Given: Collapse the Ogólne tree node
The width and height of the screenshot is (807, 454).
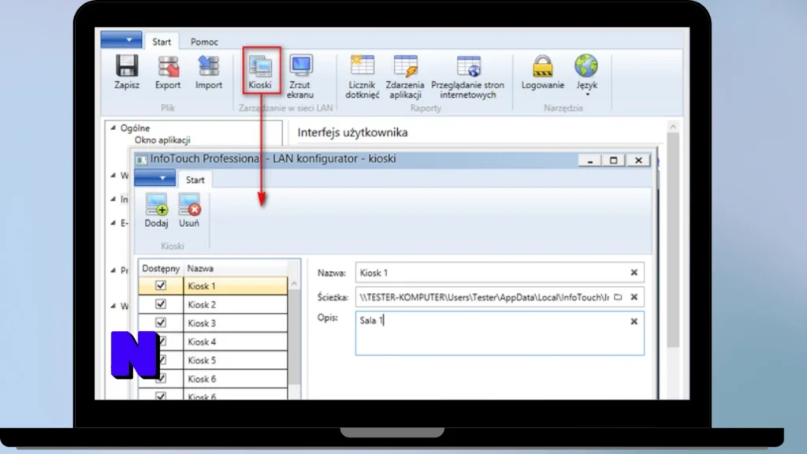Looking at the screenshot, I should pos(113,128).
